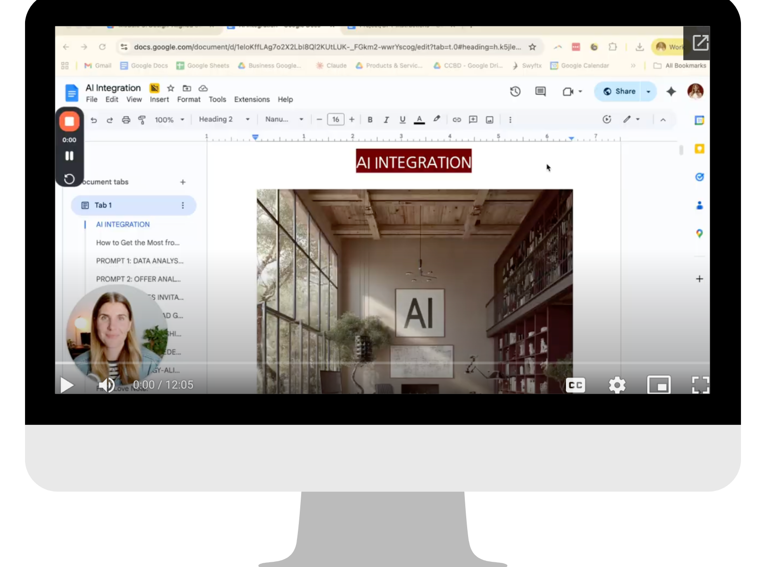Go to How to Get the Most heading
The height and width of the screenshot is (567, 766).
pos(138,243)
